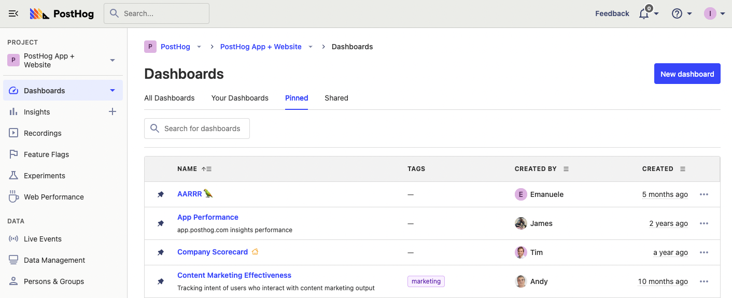
Task: Unpin the AARRR dashboard
Action: tap(161, 194)
